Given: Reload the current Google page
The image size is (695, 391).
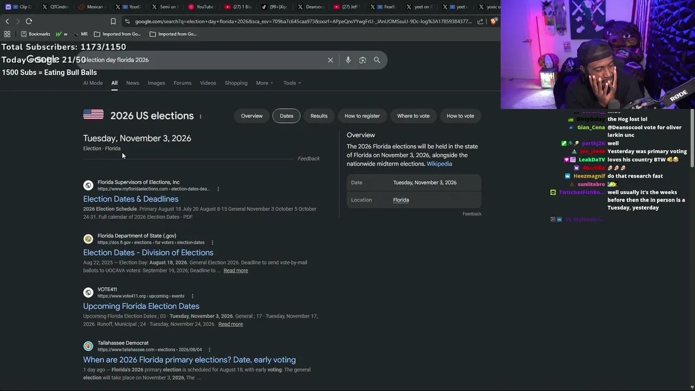Looking at the screenshot, I should (x=29, y=21).
